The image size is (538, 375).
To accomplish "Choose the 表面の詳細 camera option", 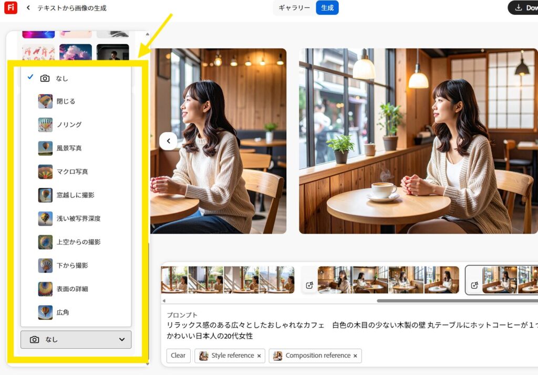I will pyautogui.click(x=76, y=289).
